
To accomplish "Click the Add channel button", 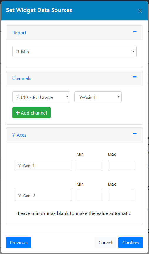I will click(x=31, y=113).
